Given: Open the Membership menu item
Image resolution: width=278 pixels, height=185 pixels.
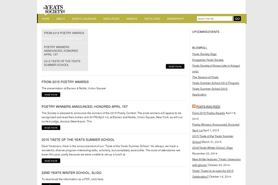Looking at the screenshot, I should [x=175, y=19].
